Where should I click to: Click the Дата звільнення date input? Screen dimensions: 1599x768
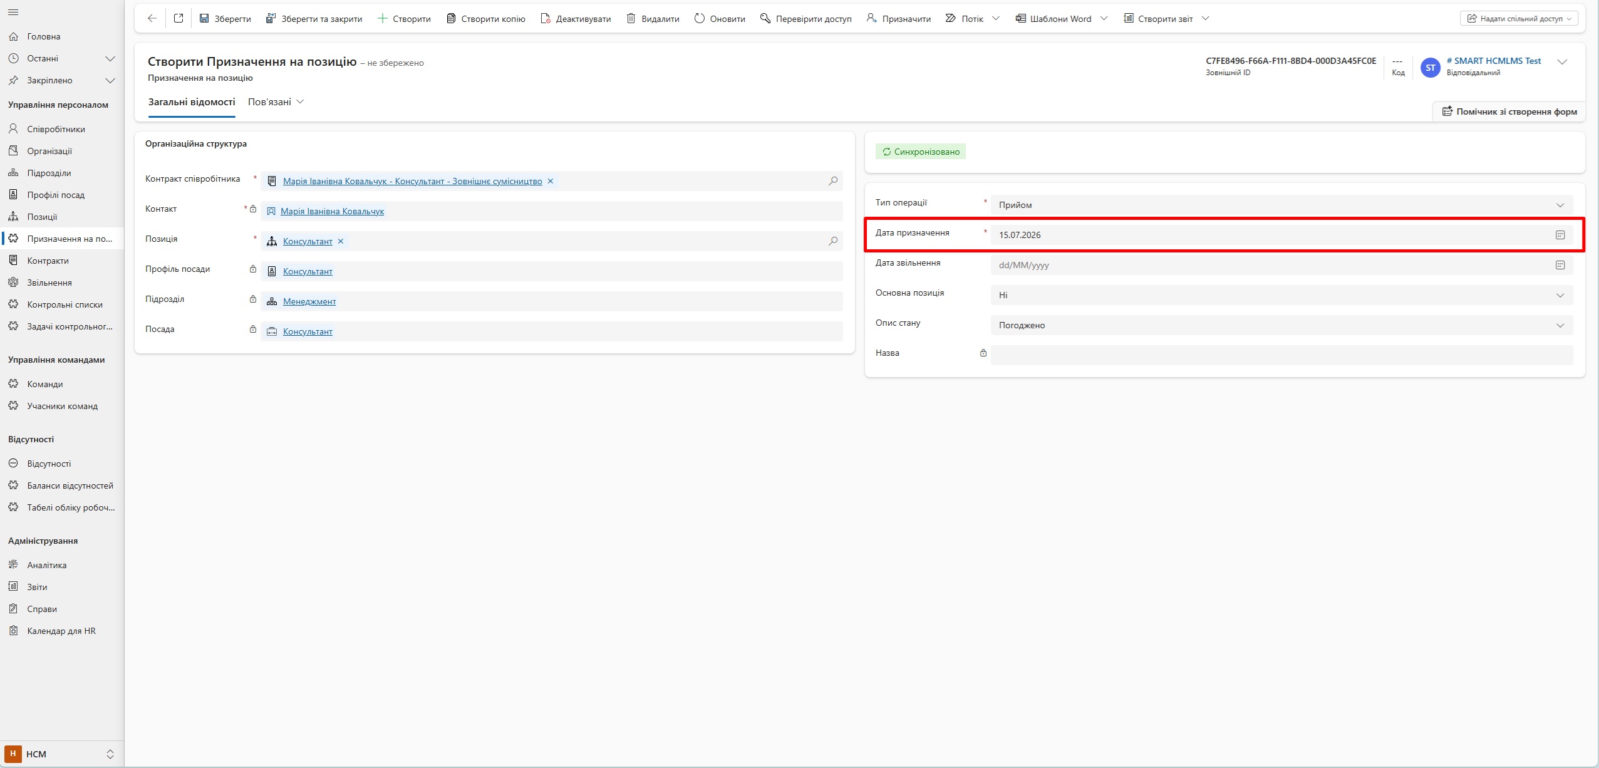pos(1271,265)
